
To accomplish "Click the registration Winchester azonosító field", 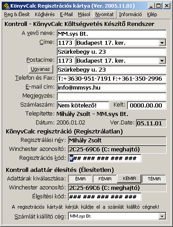I will tap(117, 149).
